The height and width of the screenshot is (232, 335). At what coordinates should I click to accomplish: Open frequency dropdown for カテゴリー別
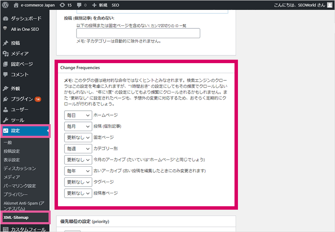point(78,149)
